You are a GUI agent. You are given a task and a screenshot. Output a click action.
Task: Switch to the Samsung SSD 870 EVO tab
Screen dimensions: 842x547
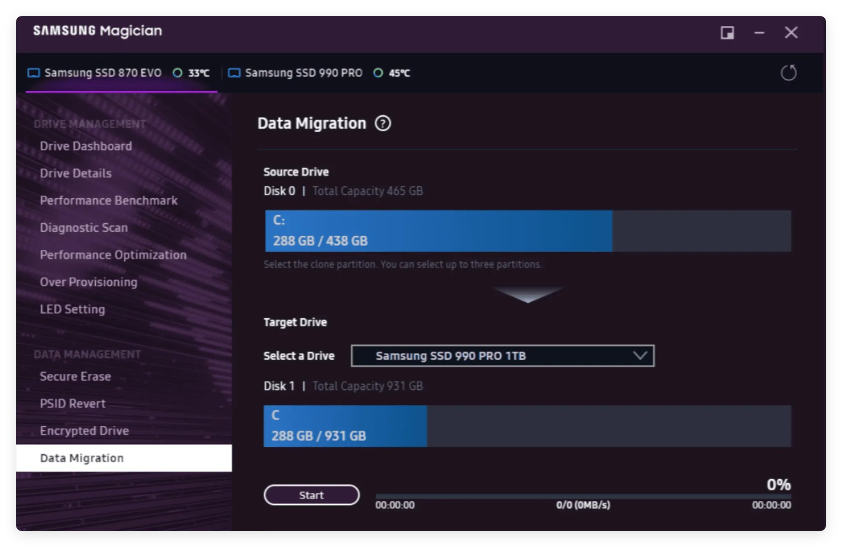(x=121, y=73)
